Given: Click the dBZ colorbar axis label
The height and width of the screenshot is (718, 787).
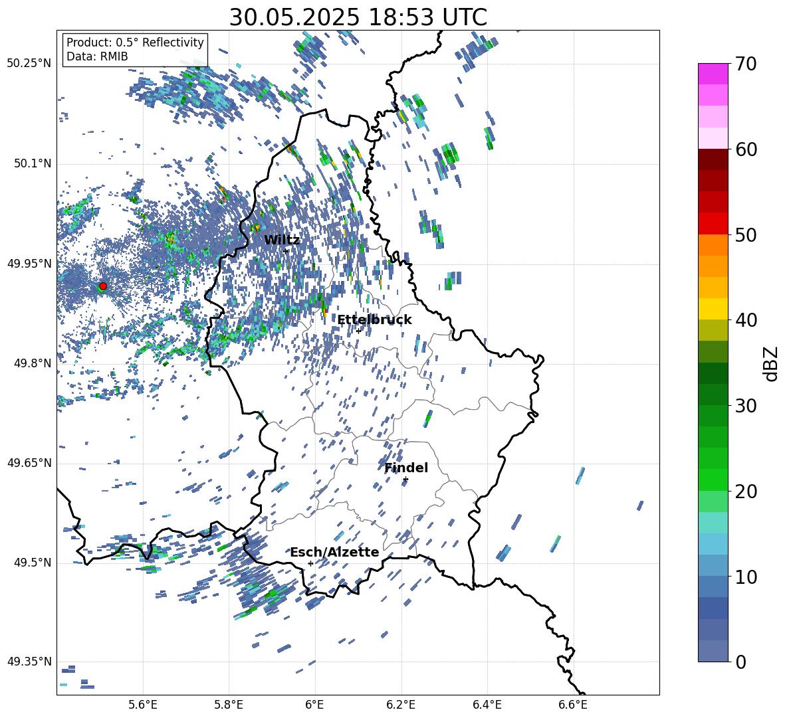Looking at the screenshot, I should click(772, 363).
